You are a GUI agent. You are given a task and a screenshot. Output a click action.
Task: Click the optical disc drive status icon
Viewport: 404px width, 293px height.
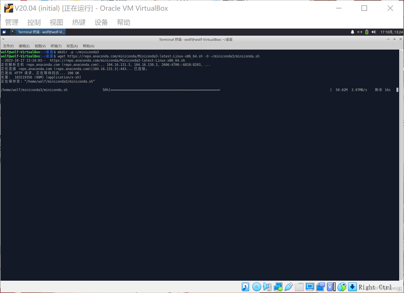257,287
